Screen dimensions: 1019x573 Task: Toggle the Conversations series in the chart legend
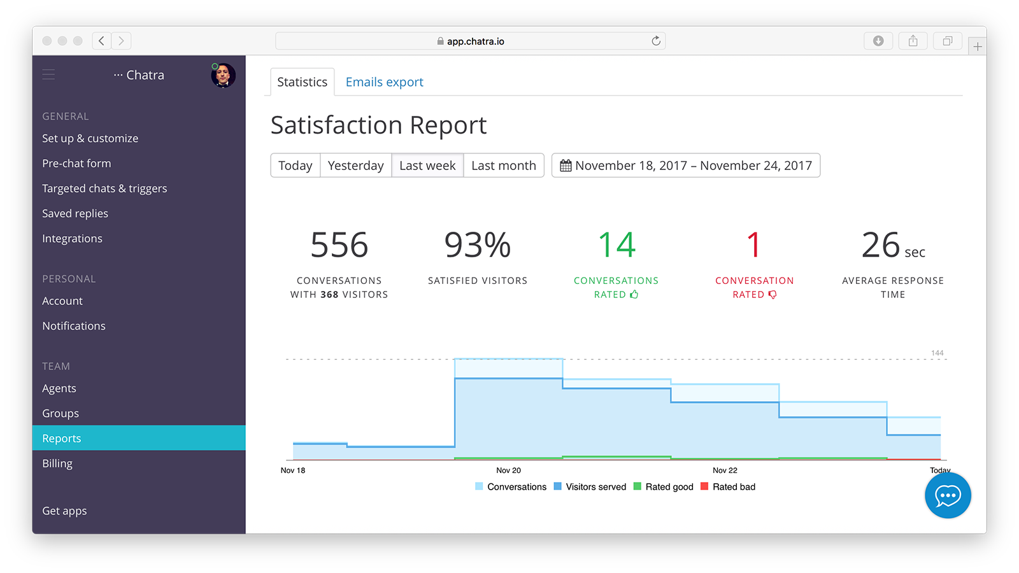[511, 486]
